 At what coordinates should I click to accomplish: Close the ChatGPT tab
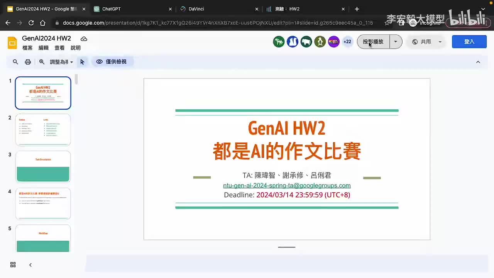pos(170,9)
